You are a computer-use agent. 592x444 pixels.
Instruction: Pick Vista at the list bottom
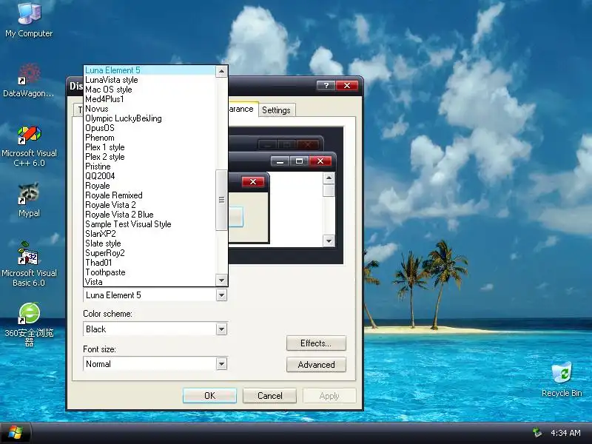(x=149, y=282)
